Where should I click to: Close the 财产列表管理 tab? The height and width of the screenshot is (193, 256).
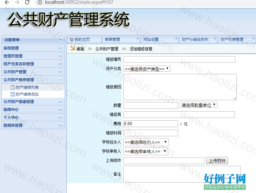click(253, 38)
